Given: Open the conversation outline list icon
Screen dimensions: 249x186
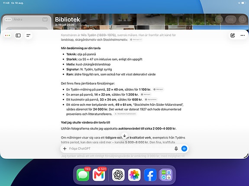Looking at the screenshot, I should pyautogui.click(x=29, y=35).
